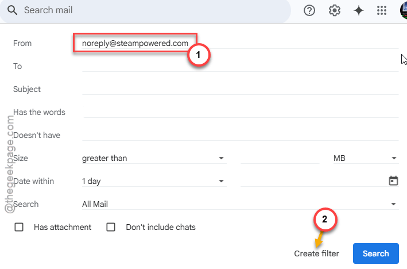Open the date picker calendar icon
The width and height of the screenshot is (407, 269).
click(393, 180)
